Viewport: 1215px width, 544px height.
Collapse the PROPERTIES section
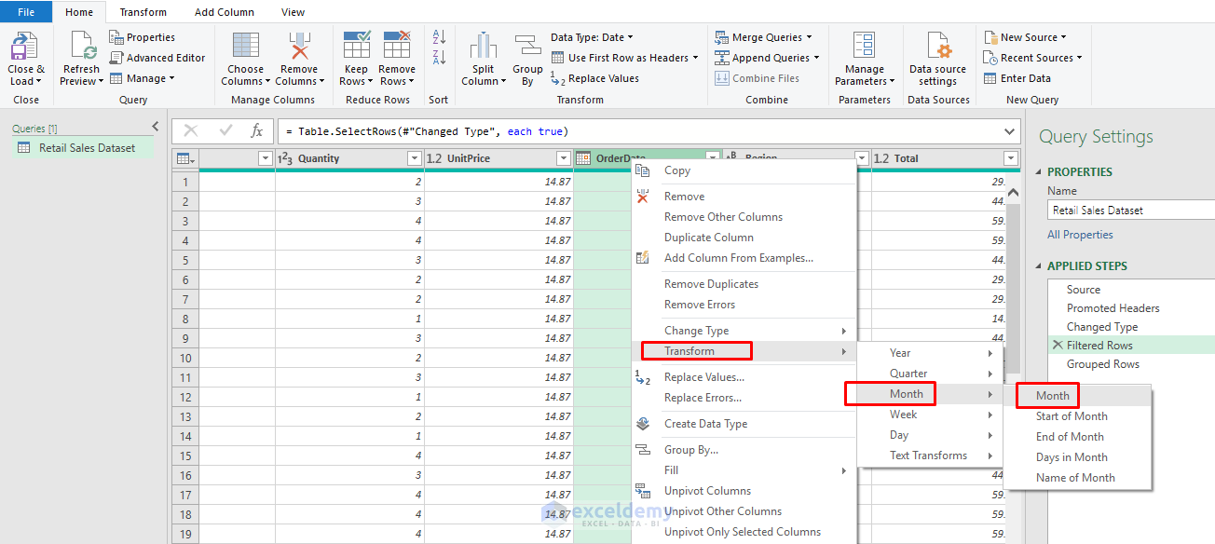coord(1040,172)
